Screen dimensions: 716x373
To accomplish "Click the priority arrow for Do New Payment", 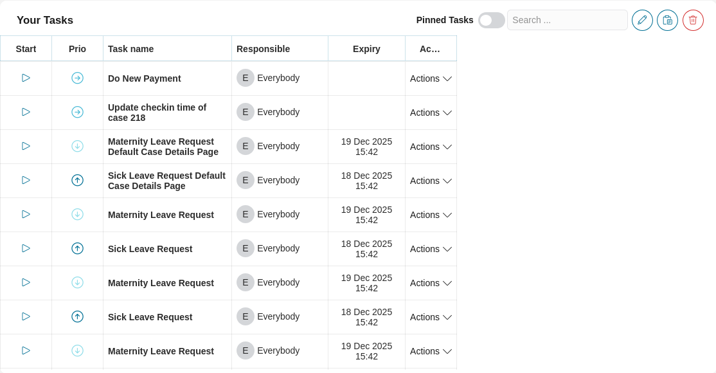I will point(77,78).
